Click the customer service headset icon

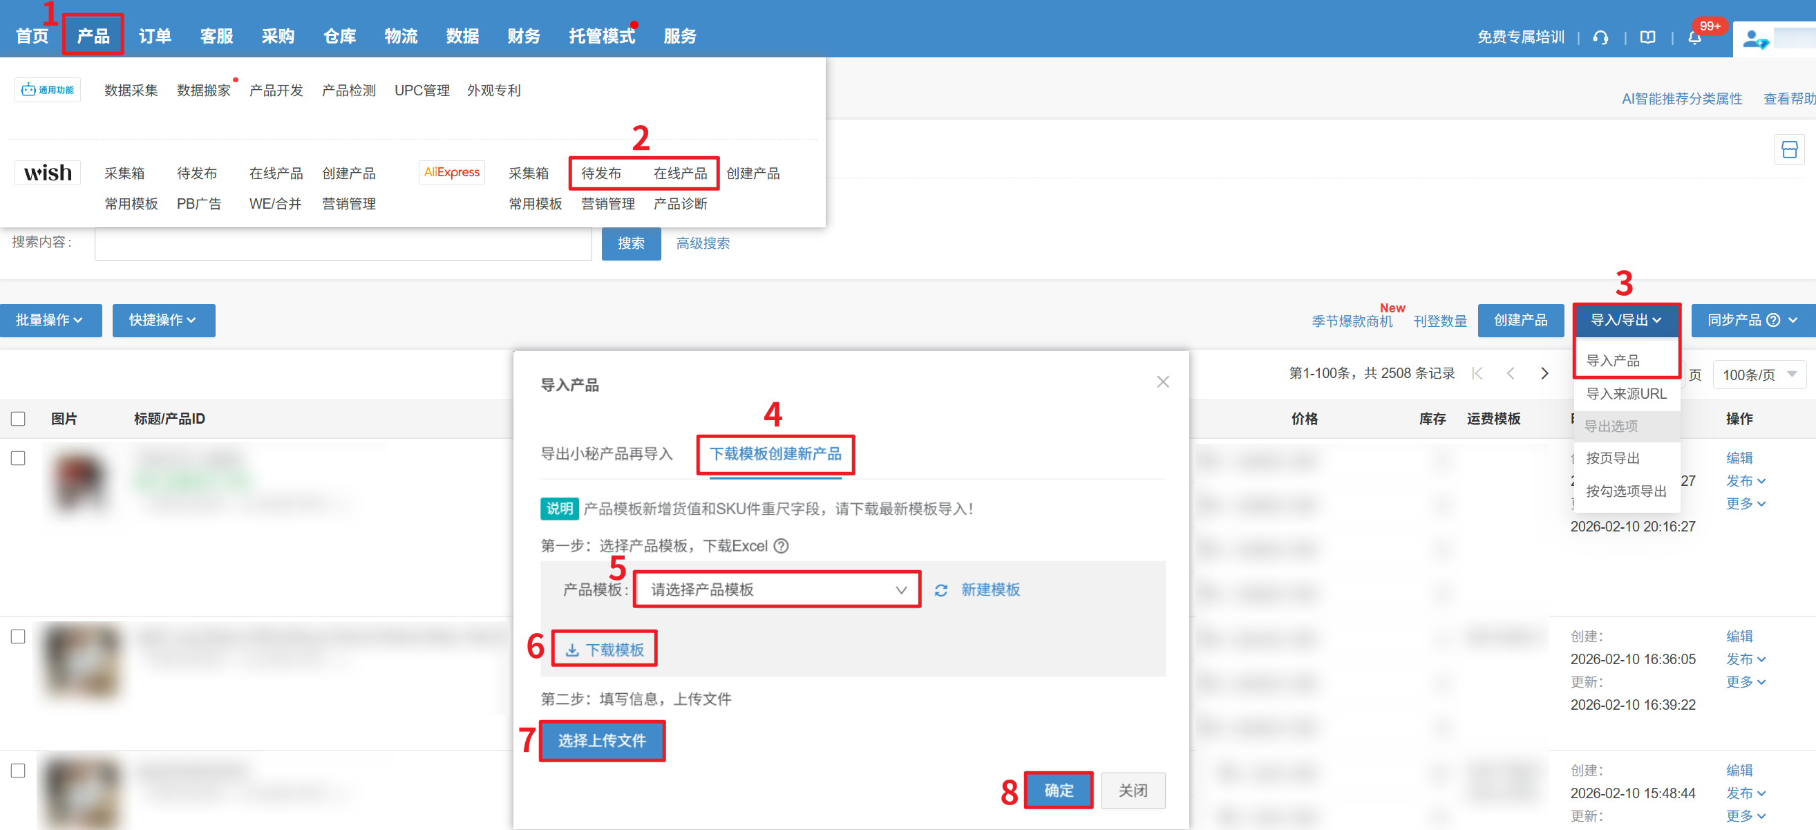pos(1600,37)
